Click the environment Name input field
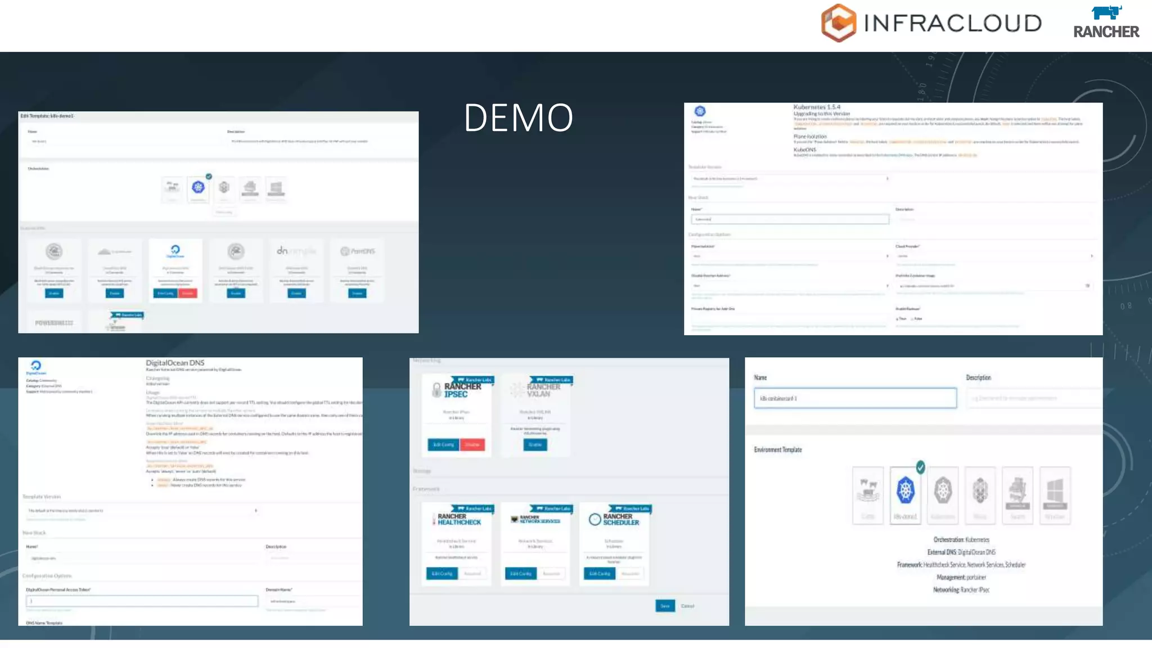Viewport: 1152px width, 648px height. point(855,398)
